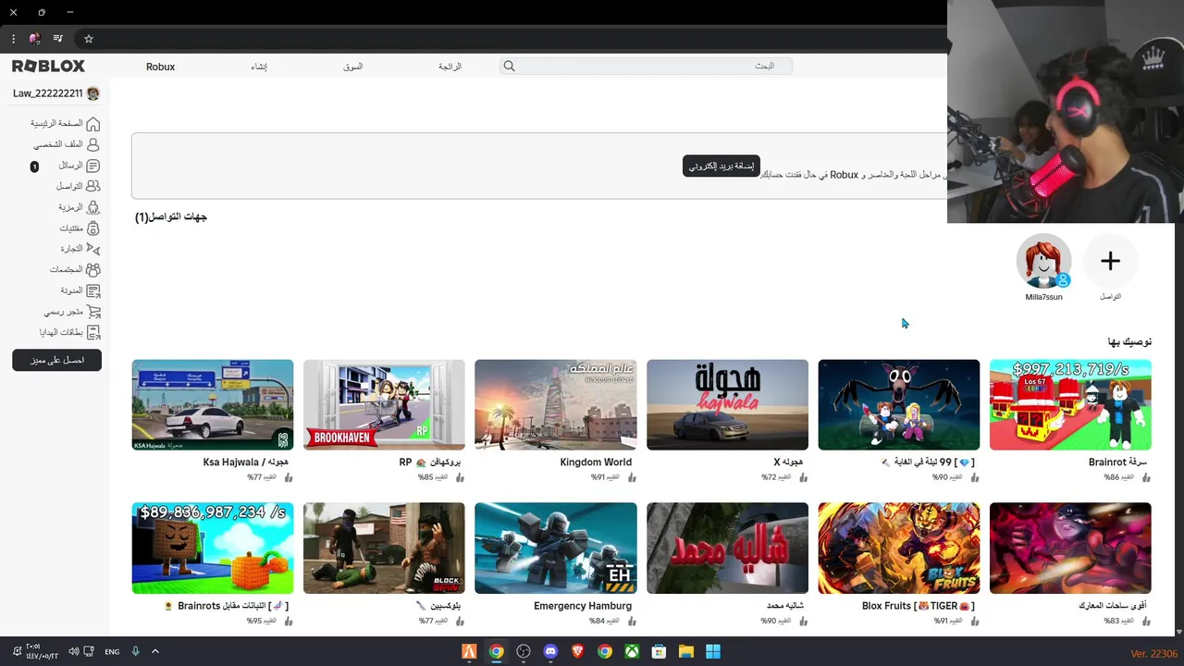Open the Robux tab in top navigation
This screenshot has width=1184, height=666.
pyautogui.click(x=160, y=67)
